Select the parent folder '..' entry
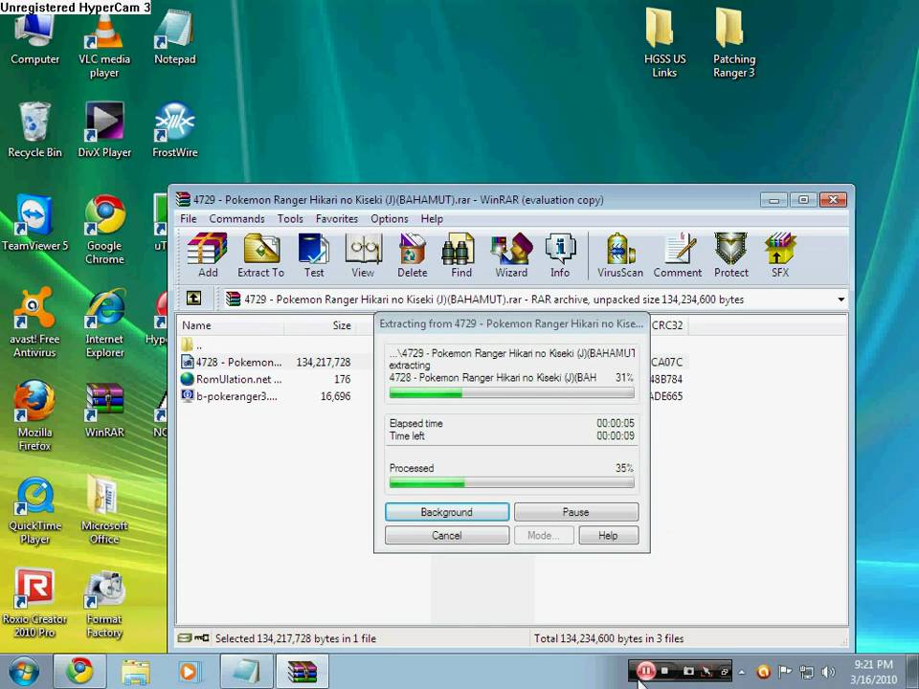Screen dimensions: 919x689 click(x=192, y=345)
